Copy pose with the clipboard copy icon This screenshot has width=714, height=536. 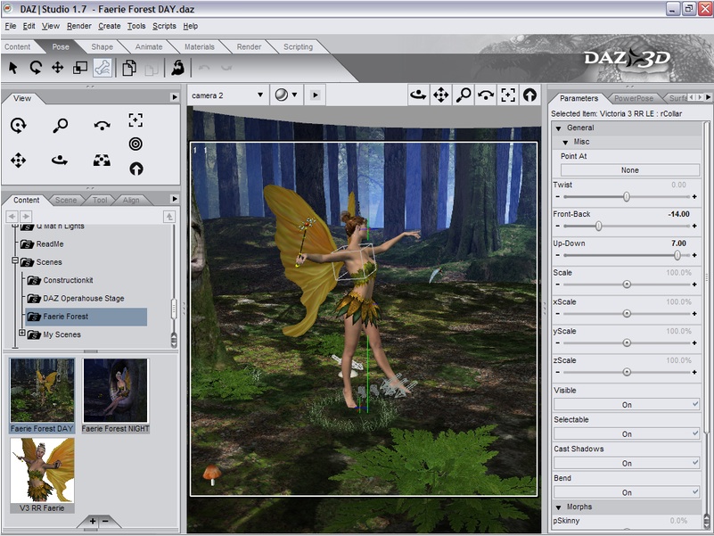129,68
